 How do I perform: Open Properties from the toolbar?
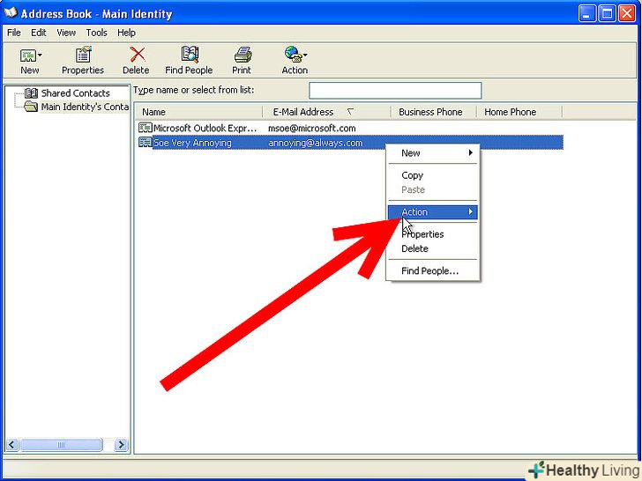[83, 60]
